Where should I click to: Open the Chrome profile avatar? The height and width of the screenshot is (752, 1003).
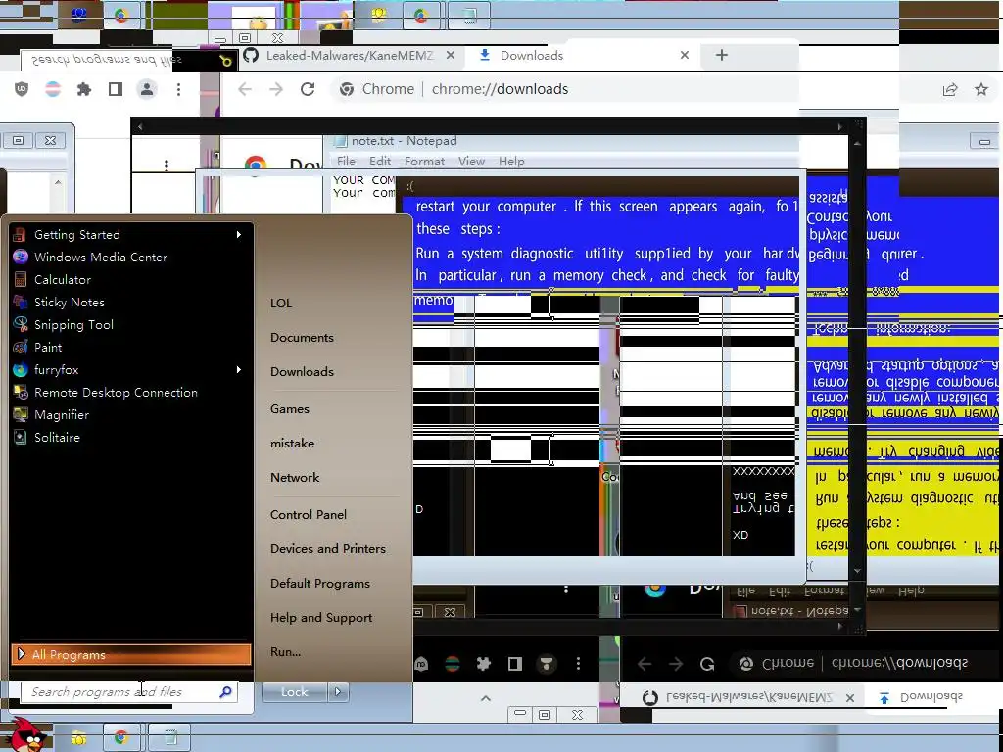coord(147,89)
